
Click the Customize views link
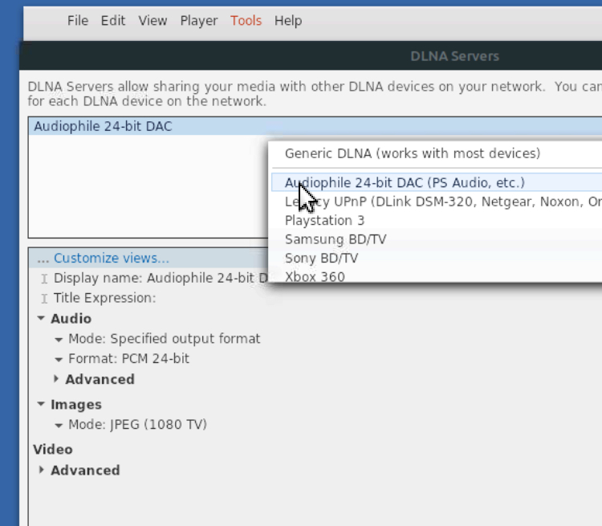(x=103, y=259)
